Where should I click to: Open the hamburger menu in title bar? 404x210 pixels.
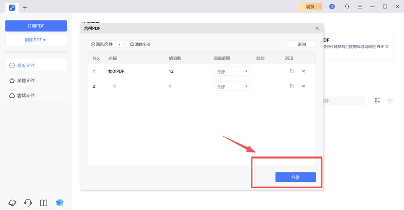point(360,7)
